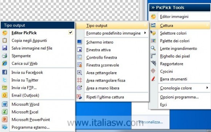Click the clipboard icon beside Copia negli Appunti
Viewport: 211px width, 132px height.
[5, 40]
